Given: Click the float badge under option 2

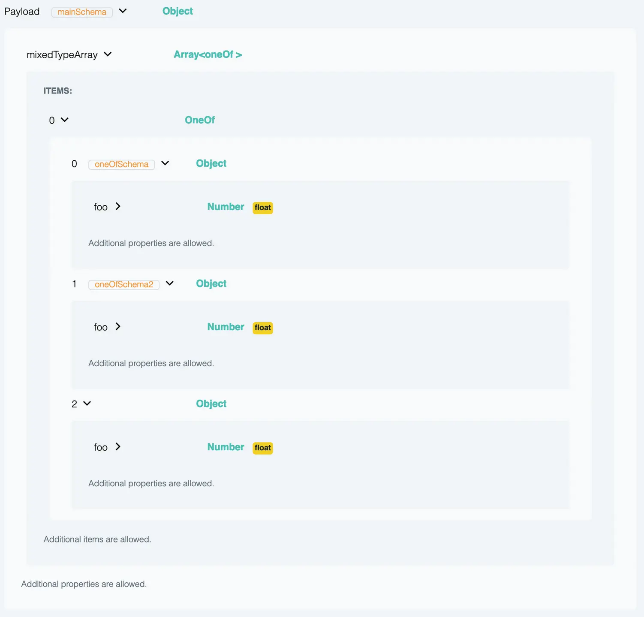Looking at the screenshot, I should click(x=262, y=448).
